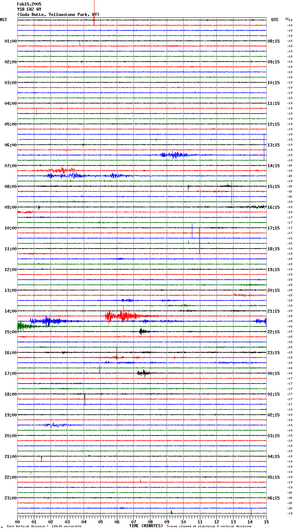Click the 12:15 UTC row label
Screen dimensions: 294x531
coord(274,124)
